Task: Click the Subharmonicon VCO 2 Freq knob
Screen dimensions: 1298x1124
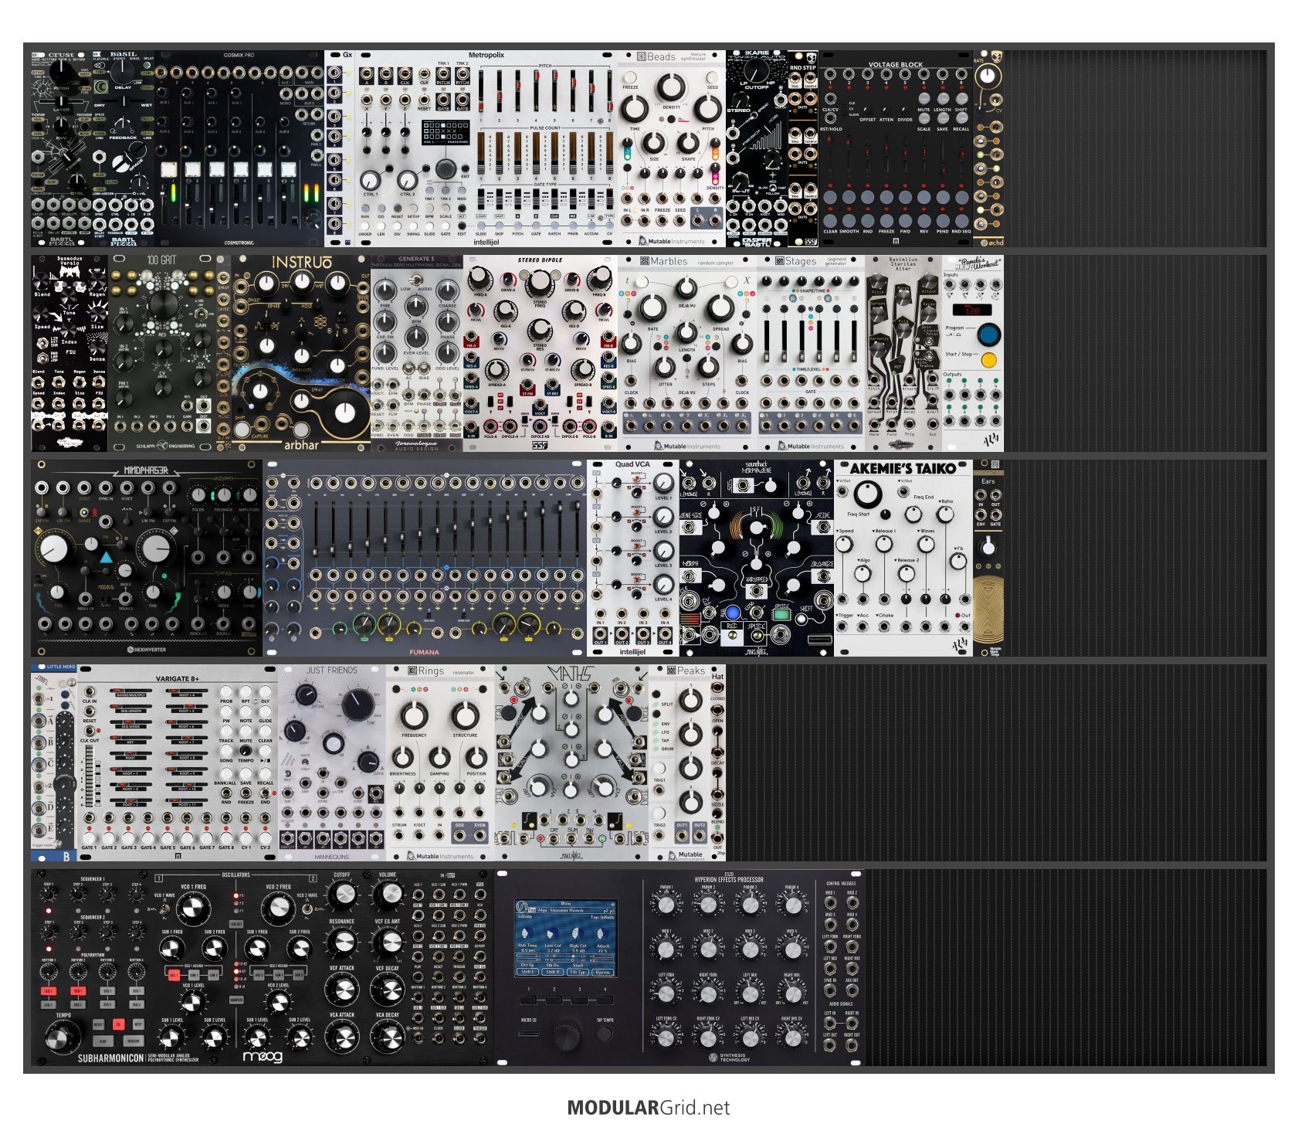Action: click(278, 909)
